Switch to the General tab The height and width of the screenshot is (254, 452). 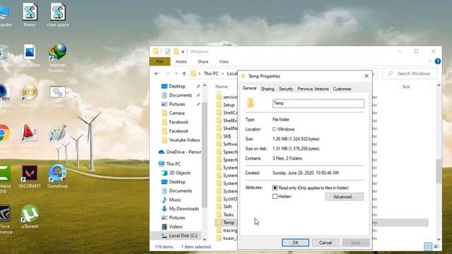click(x=249, y=88)
